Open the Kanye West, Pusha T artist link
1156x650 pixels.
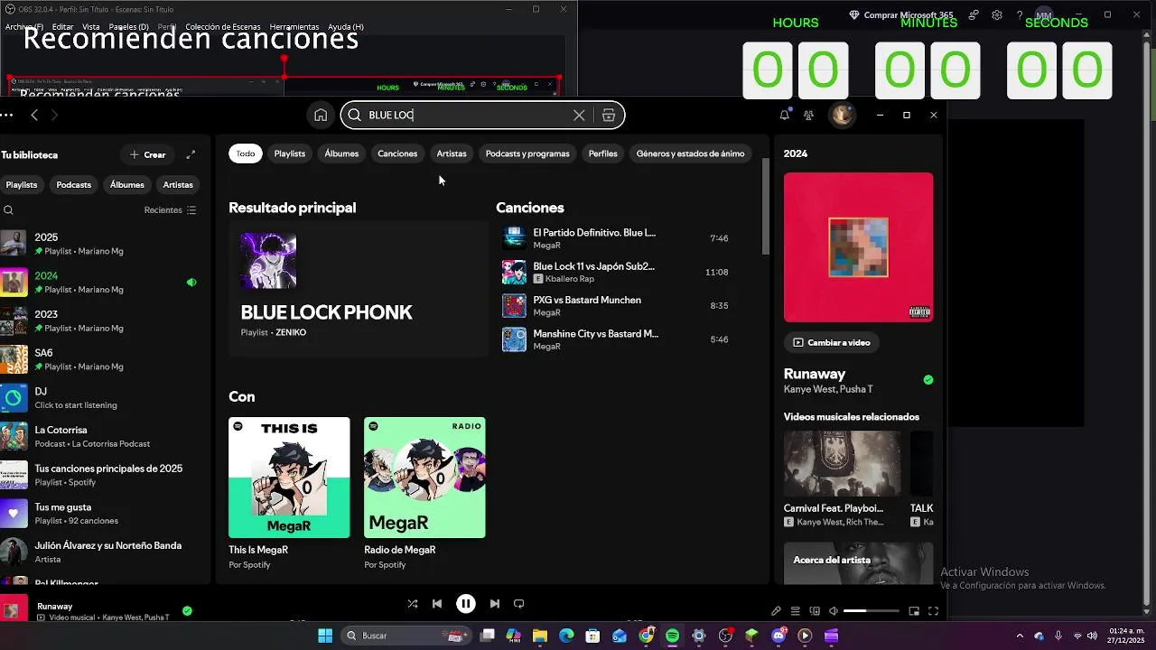[828, 389]
